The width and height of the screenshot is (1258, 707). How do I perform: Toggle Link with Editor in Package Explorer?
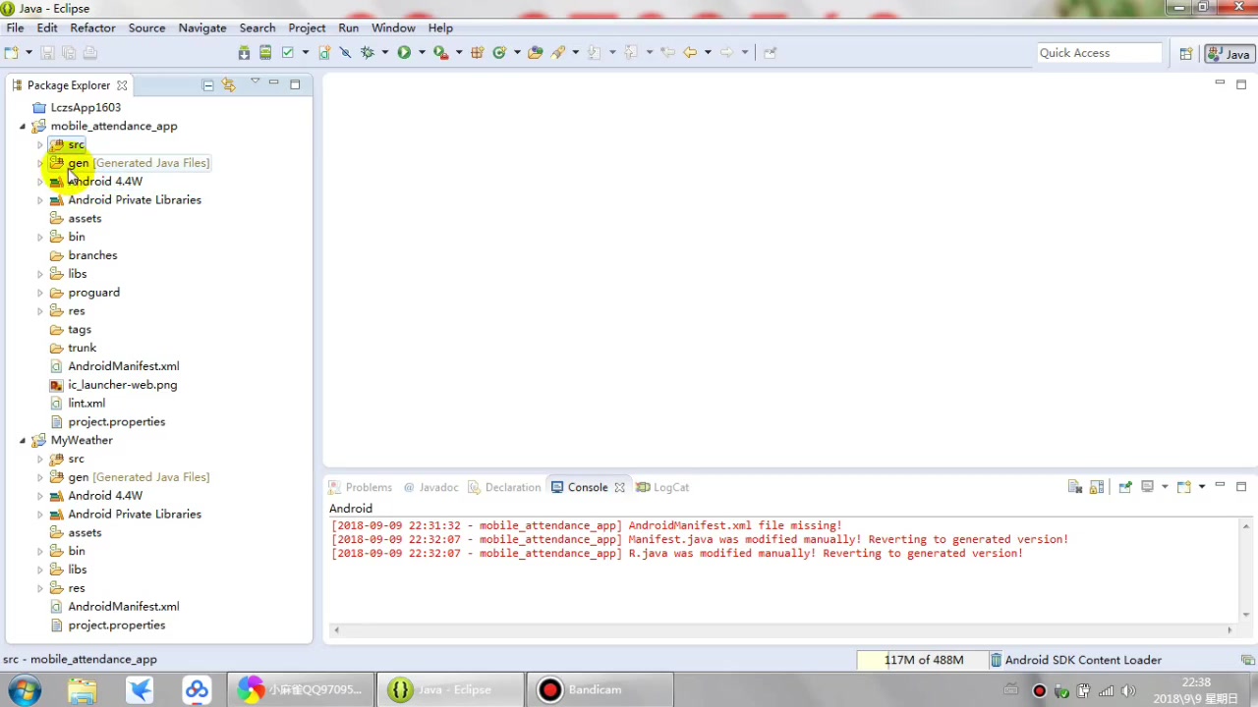229,85
